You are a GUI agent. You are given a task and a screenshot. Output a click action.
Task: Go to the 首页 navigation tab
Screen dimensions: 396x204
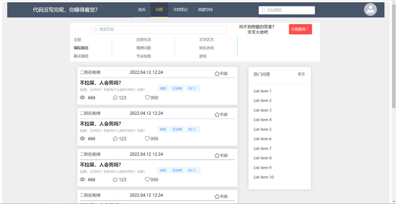142,10
